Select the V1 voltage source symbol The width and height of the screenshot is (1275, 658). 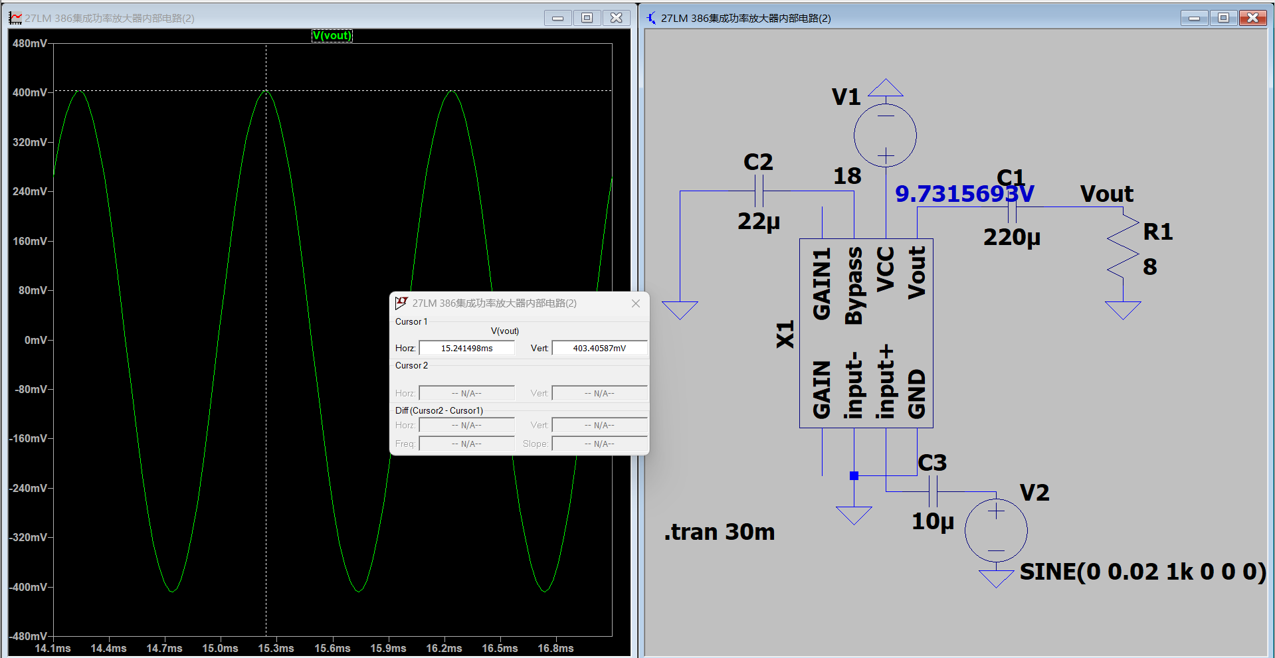point(885,135)
